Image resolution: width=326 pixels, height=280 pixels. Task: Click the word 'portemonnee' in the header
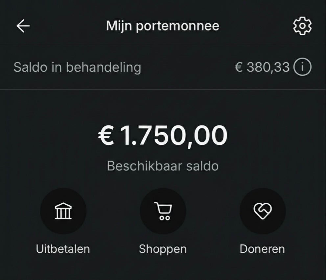[177, 26]
